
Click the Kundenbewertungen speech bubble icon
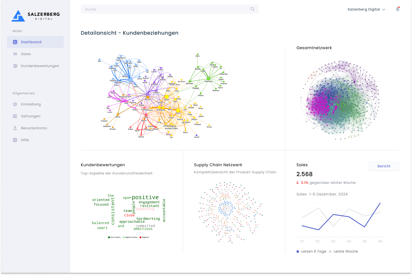tap(15, 66)
